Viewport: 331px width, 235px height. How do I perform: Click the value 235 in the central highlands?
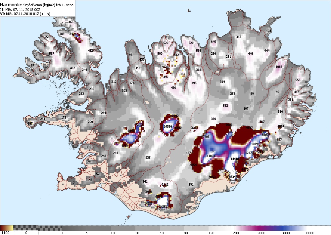[148, 157]
